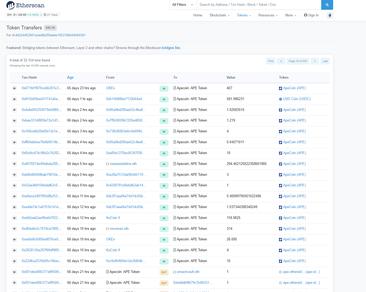The image size is (366, 292).
Task: Click eye icon for txn 0xb8b46856fbab79816e
Action: click(14, 175)
